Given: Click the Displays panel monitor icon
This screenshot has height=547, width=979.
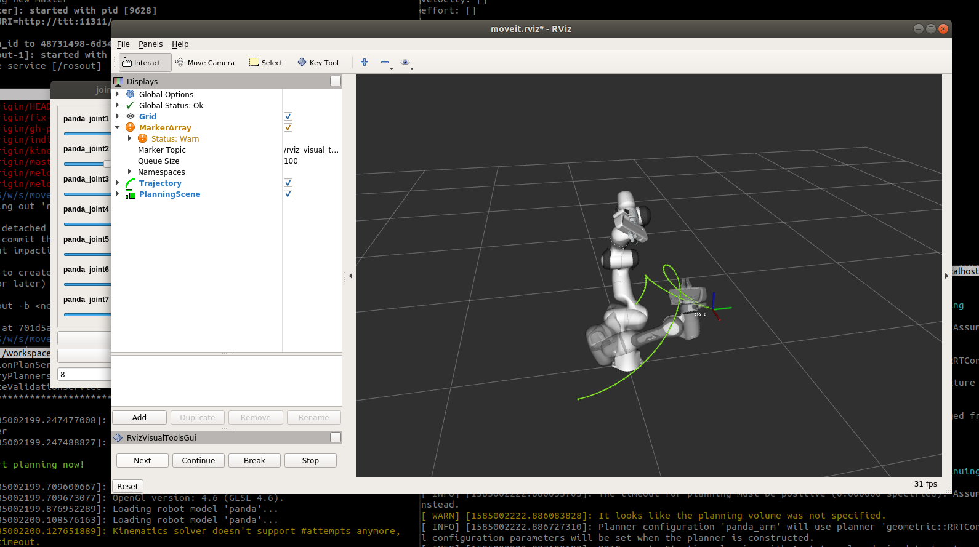Looking at the screenshot, I should tap(118, 81).
